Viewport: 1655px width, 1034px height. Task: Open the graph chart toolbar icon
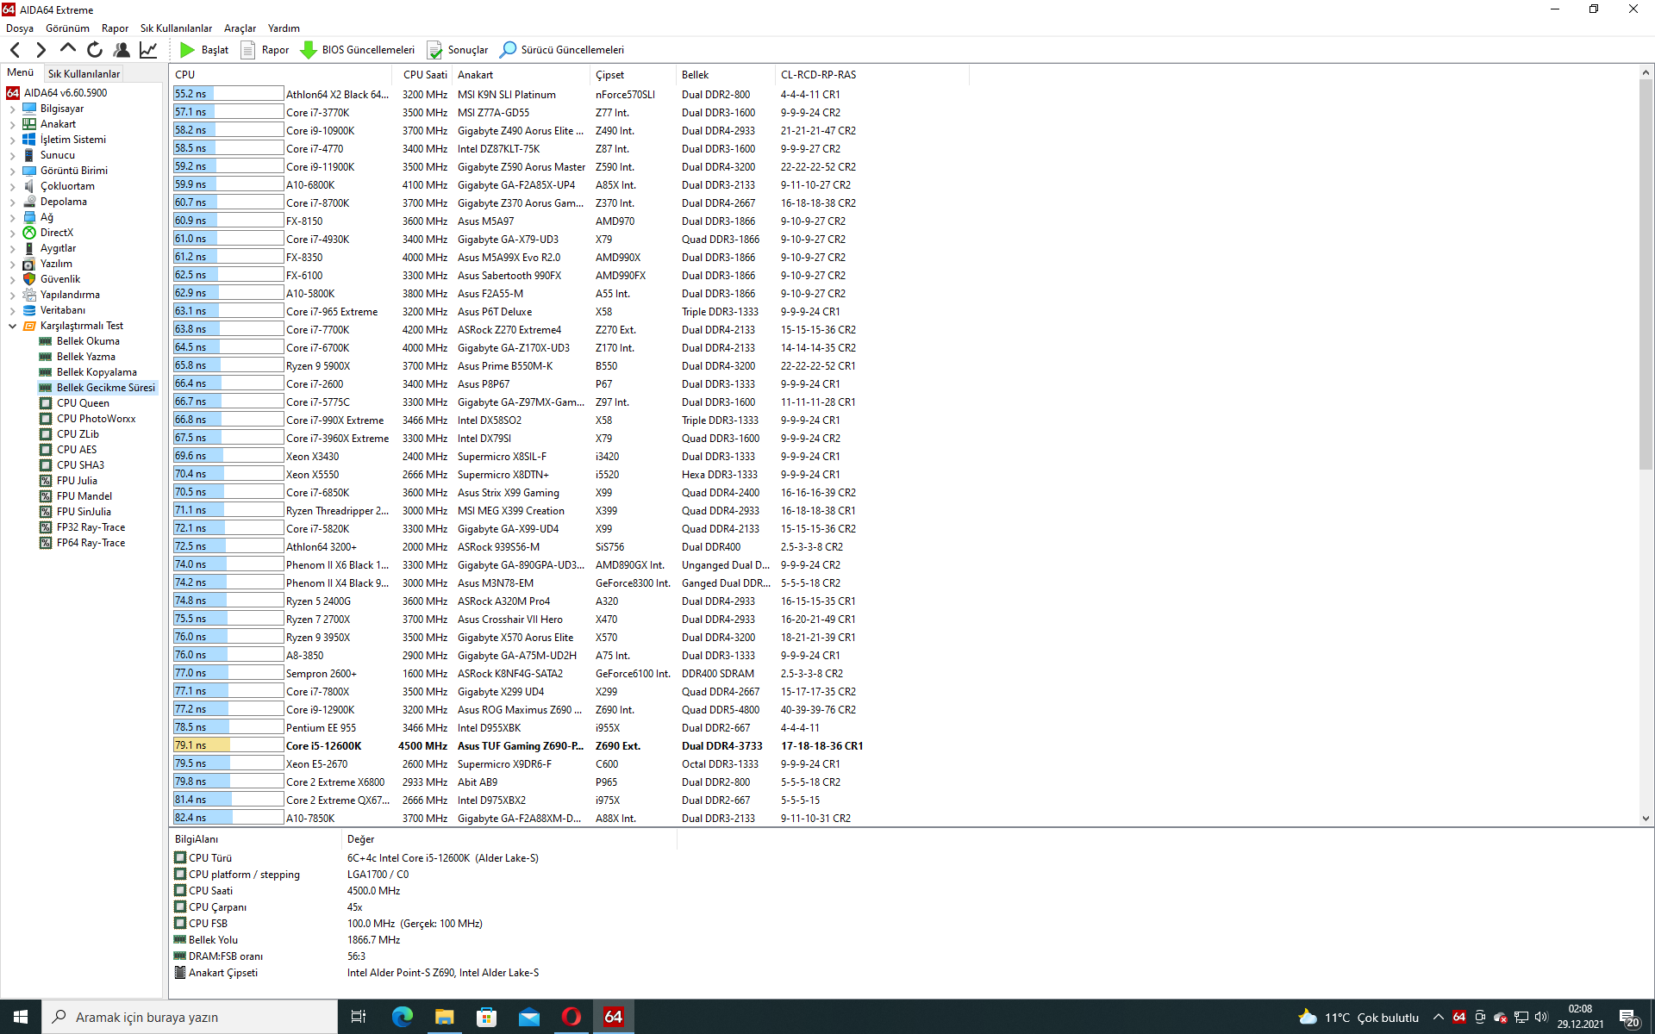click(148, 50)
